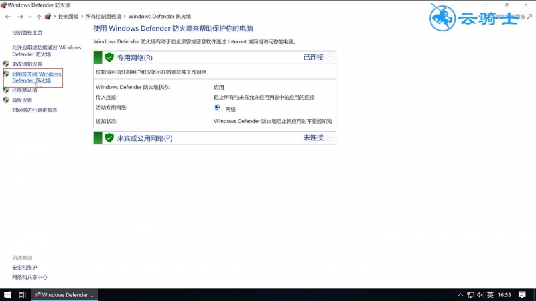Image resolution: width=536 pixels, height=301 pixels.
Task: Click the search magnifier icon
Action: point(529,16)
